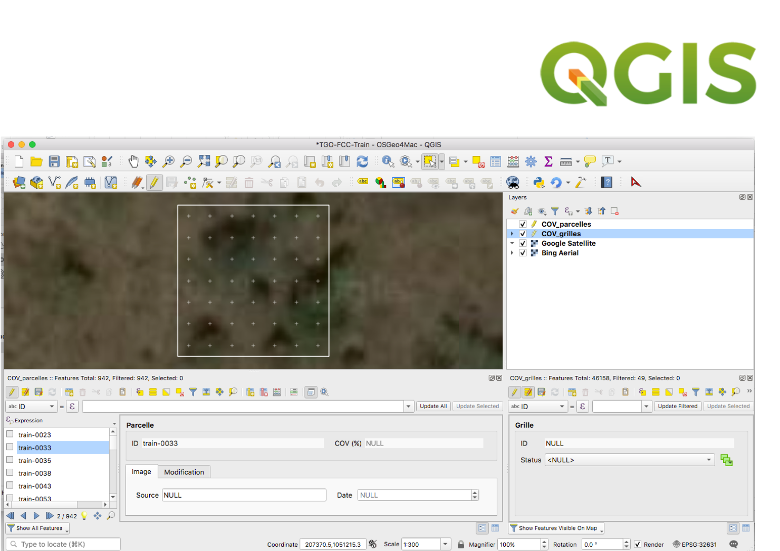780x551 pixels.
Task: Check the train-0035 feature checkbox
Action: click(9, 460)
